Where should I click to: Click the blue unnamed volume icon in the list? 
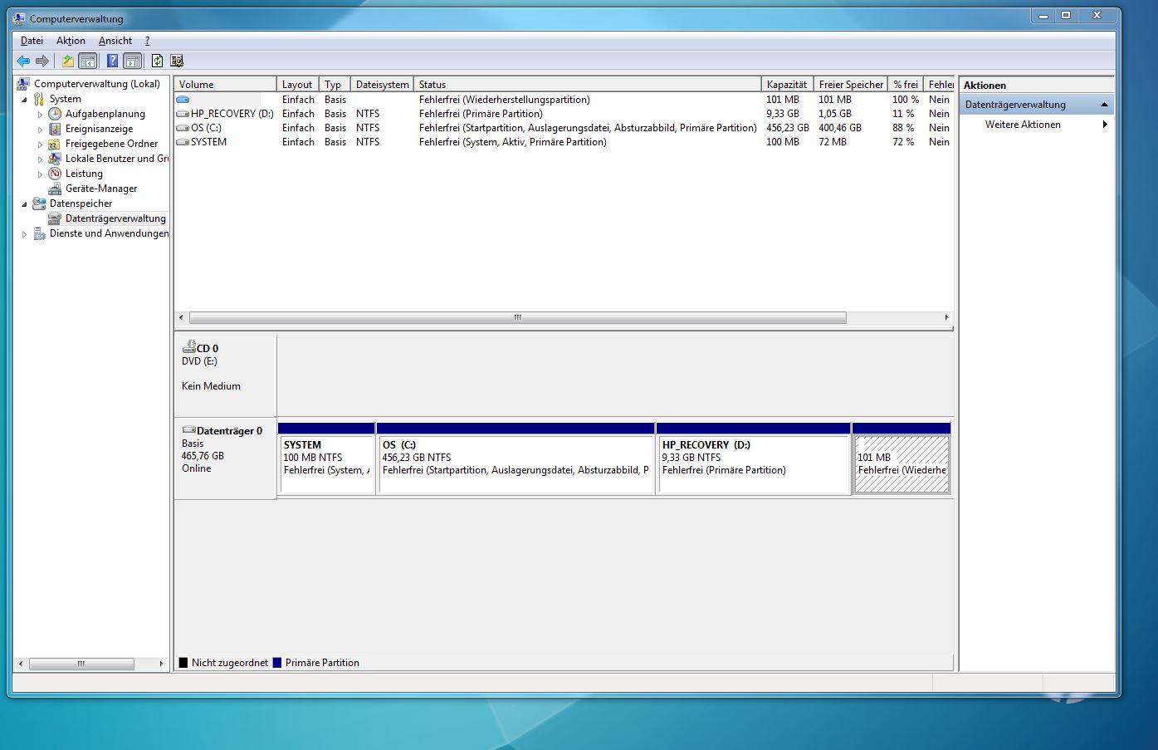point(183,100)
